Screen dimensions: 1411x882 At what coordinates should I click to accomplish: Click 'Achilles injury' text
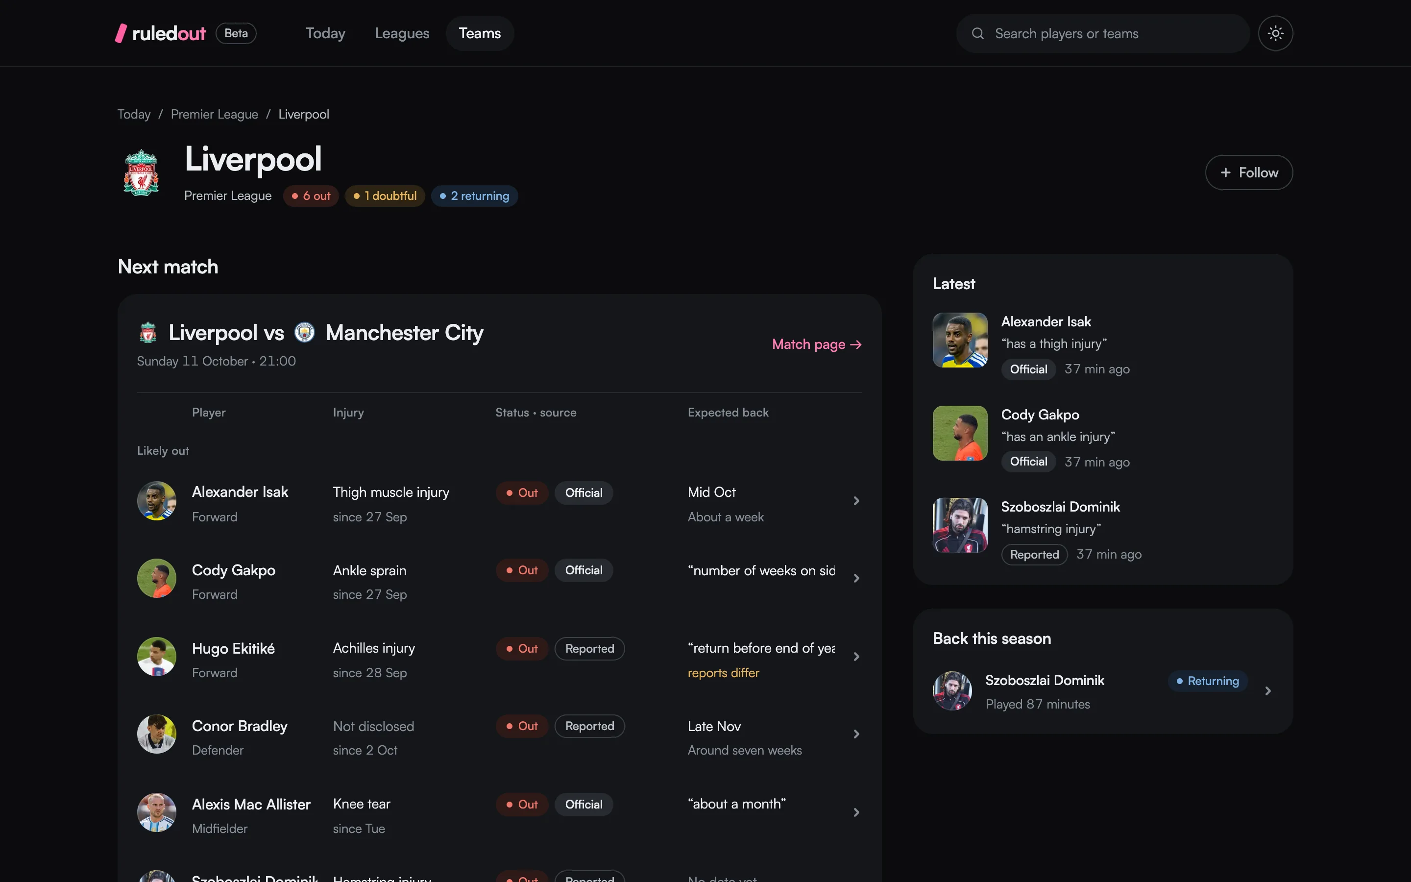click(374, 648)
